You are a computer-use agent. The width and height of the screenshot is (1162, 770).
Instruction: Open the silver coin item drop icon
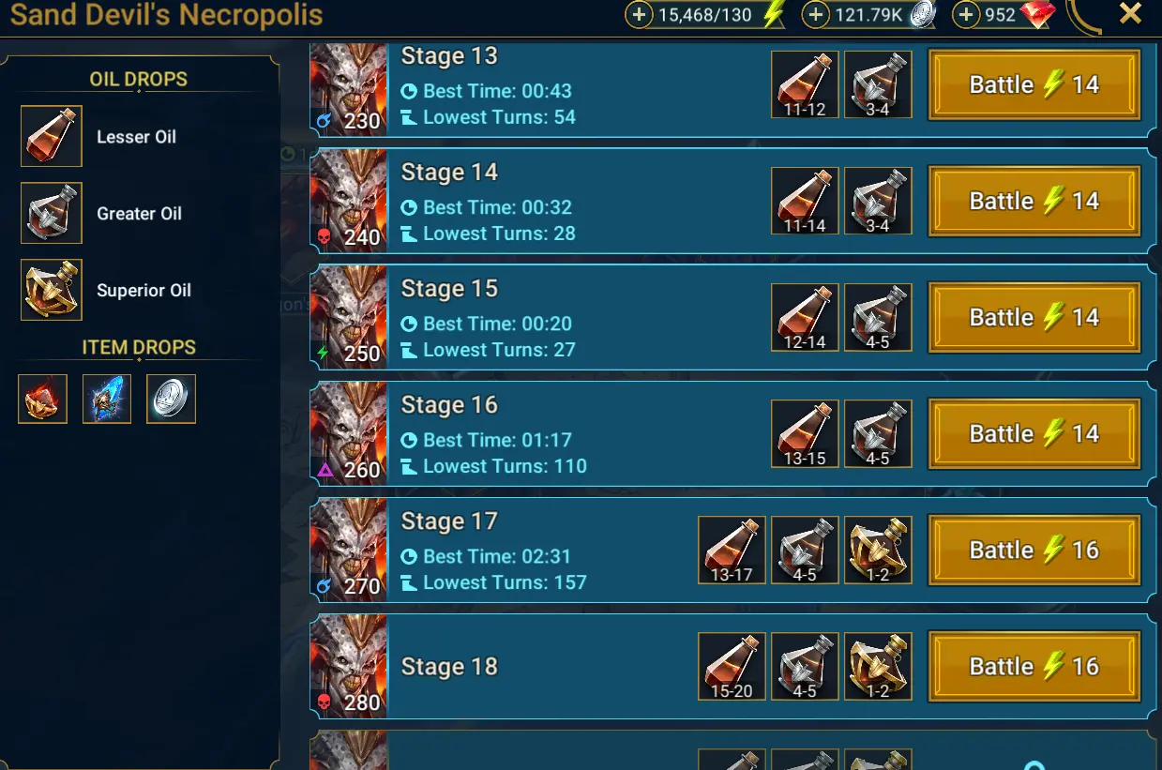pyautogui.click(x=171, y=399)
